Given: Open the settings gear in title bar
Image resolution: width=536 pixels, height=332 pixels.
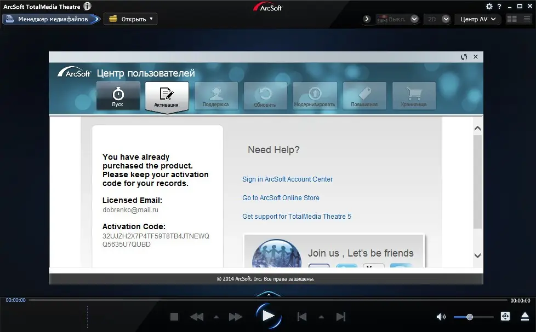Looking at the screenshot, I should [489, 7].
